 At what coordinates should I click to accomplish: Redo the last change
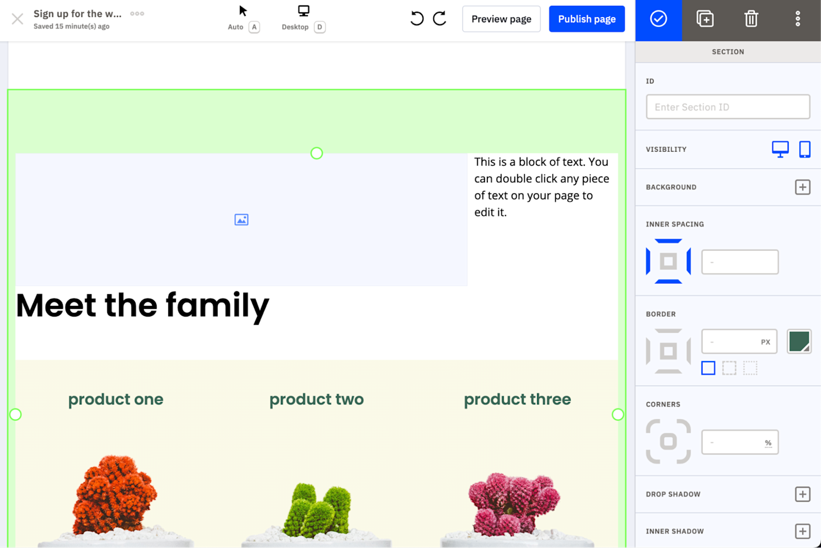440,19
